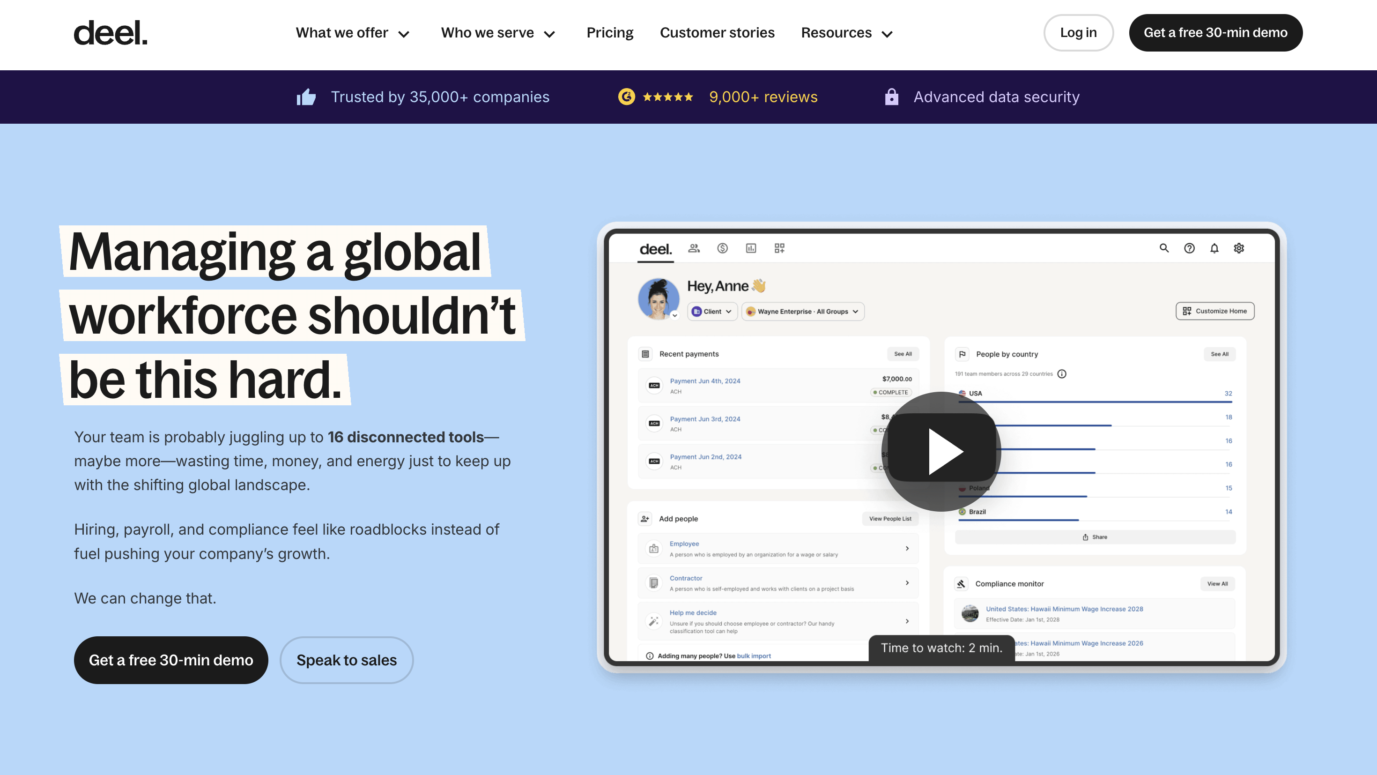1377x775 pixels.
Task: Click the search magnifier icon in the dashboard
Action: point(1164,248)
